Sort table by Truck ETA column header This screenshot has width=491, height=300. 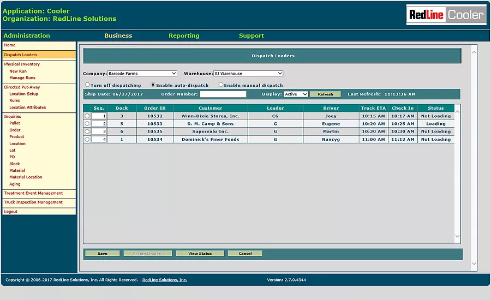[373, 108]
